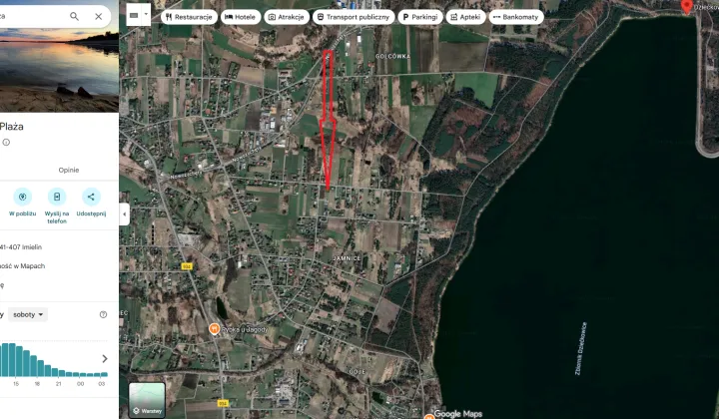Screen dimensions: 719x419
Task: Select the Hotele category chip
Action: tap(241, 17)
